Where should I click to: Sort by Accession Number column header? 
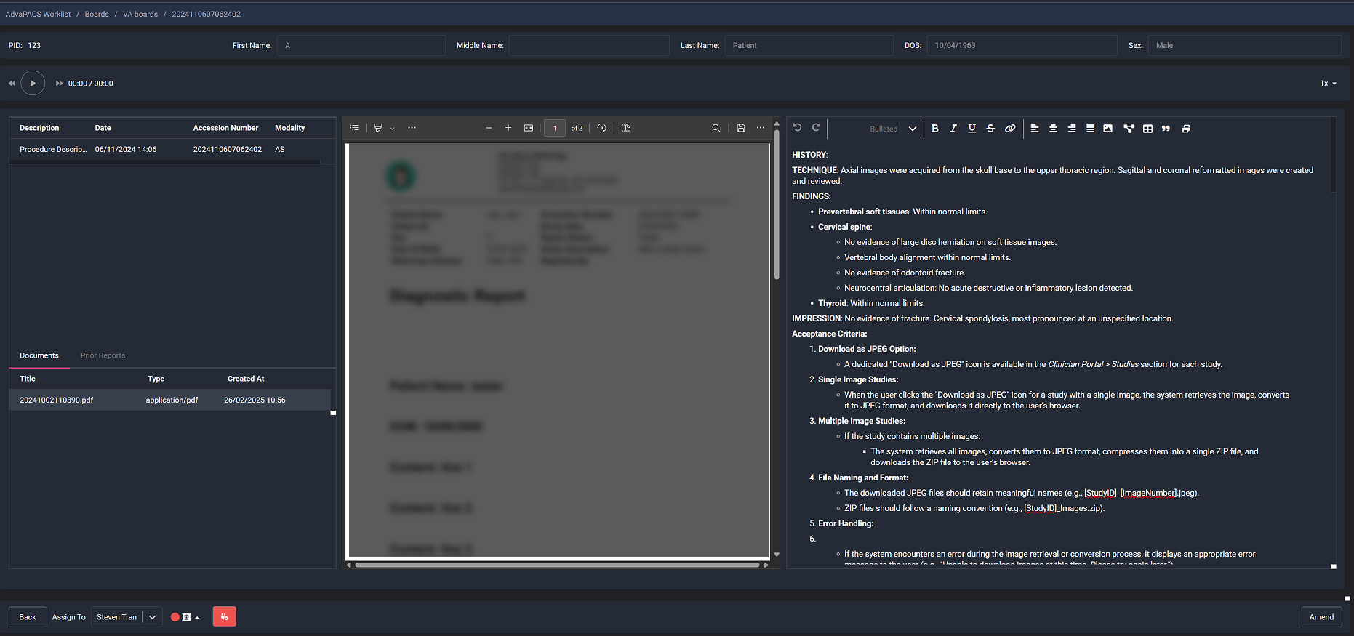tap(225, 128)
